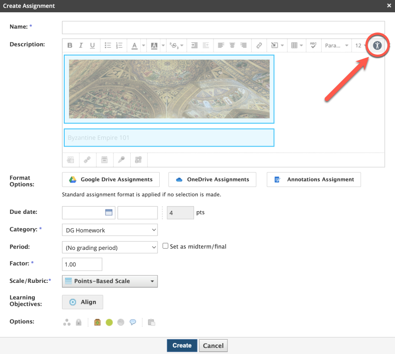Insert a hyperlink using the link icon

[259, 46]
